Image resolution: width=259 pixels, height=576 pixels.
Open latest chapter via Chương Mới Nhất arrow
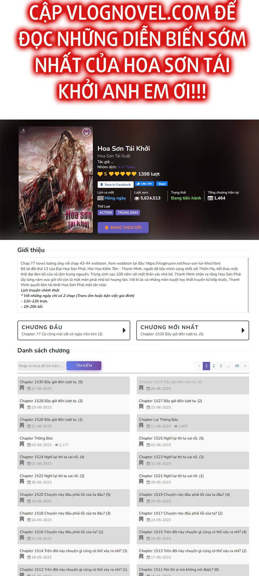coord(243,330)
